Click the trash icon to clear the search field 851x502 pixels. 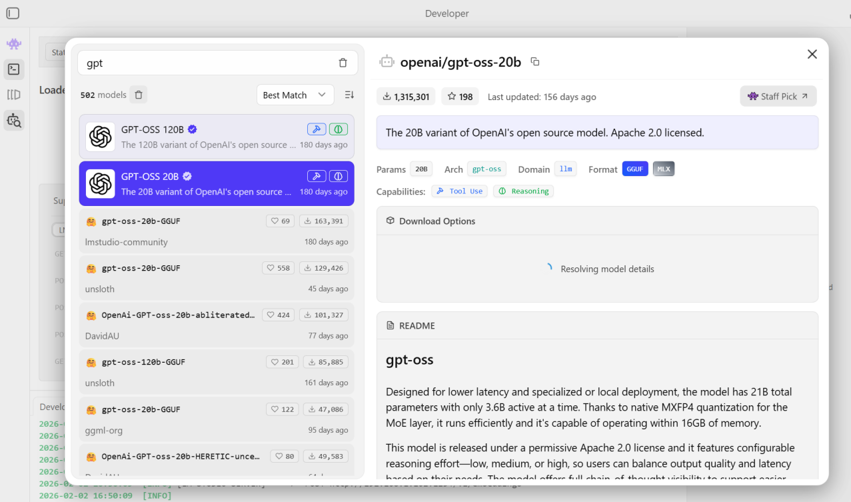(343, 63)
